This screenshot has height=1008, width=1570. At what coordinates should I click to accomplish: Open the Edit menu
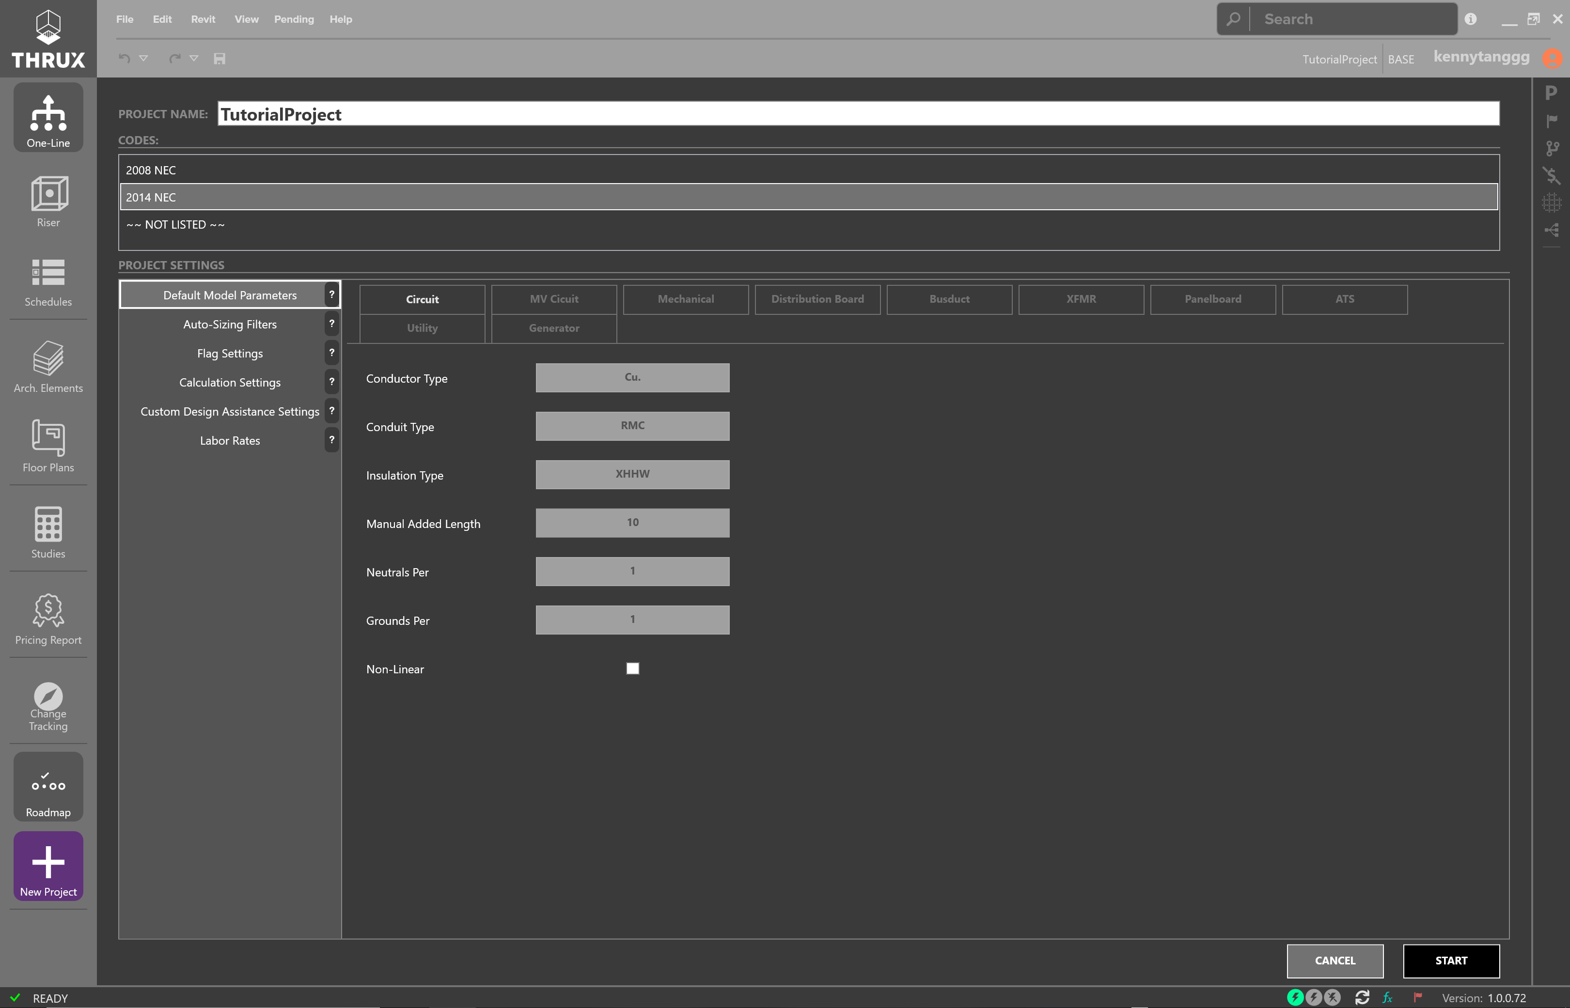pyautogui.click(x=162, y=19)
